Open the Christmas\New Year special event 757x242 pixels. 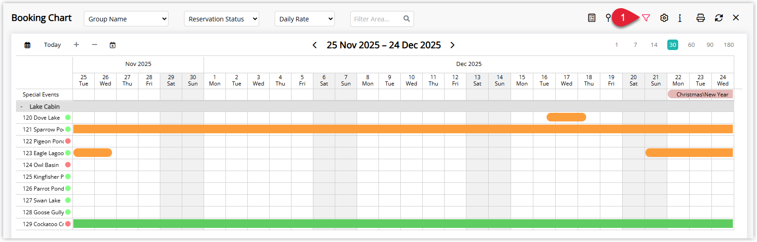[701, 94]
